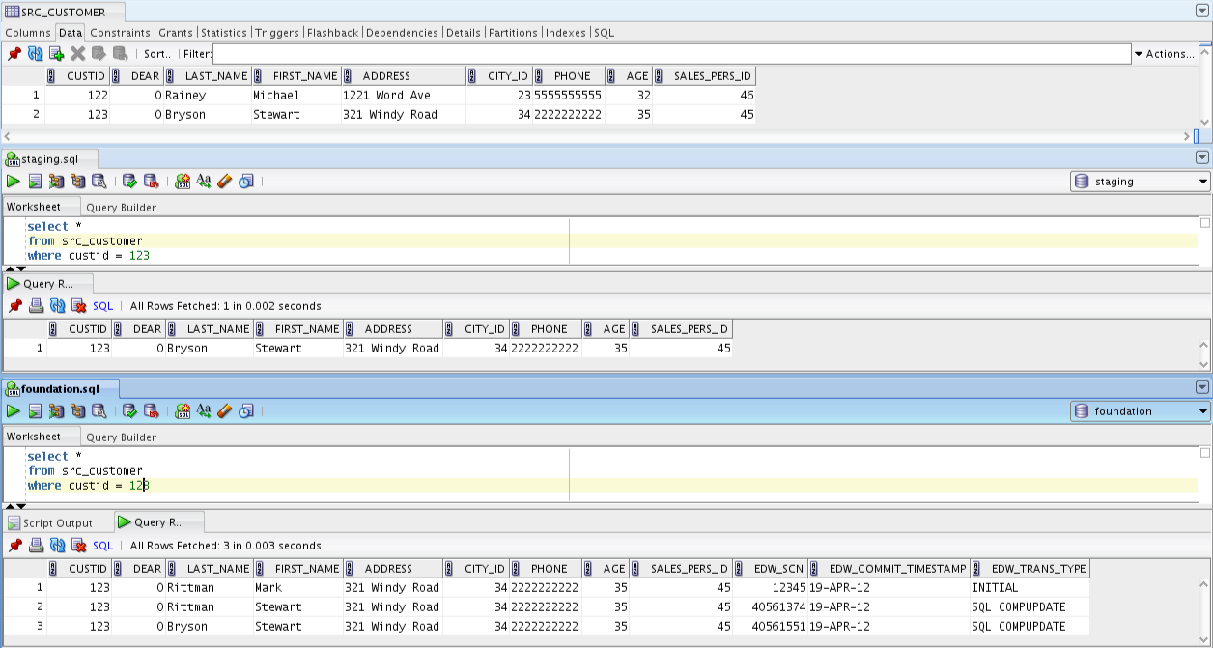
Task: Pin the foundation Query Result panel
Action: pos(14,545)
